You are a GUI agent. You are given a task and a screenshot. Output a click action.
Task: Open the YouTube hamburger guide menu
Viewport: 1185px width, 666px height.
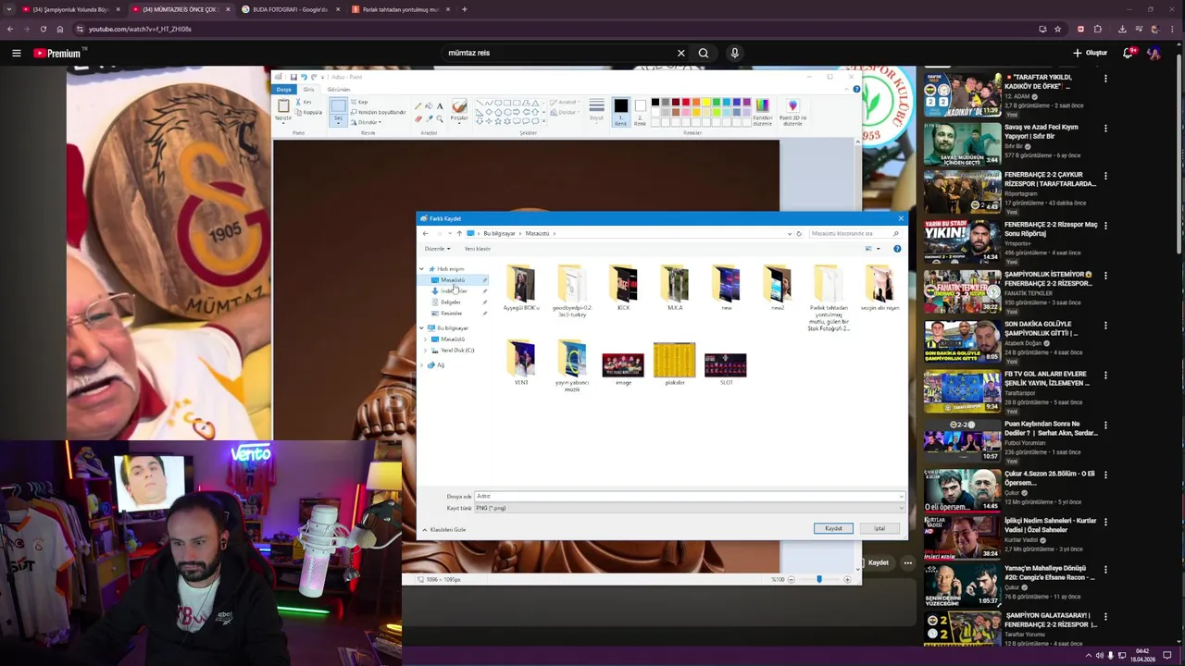[x=16, y=53]
